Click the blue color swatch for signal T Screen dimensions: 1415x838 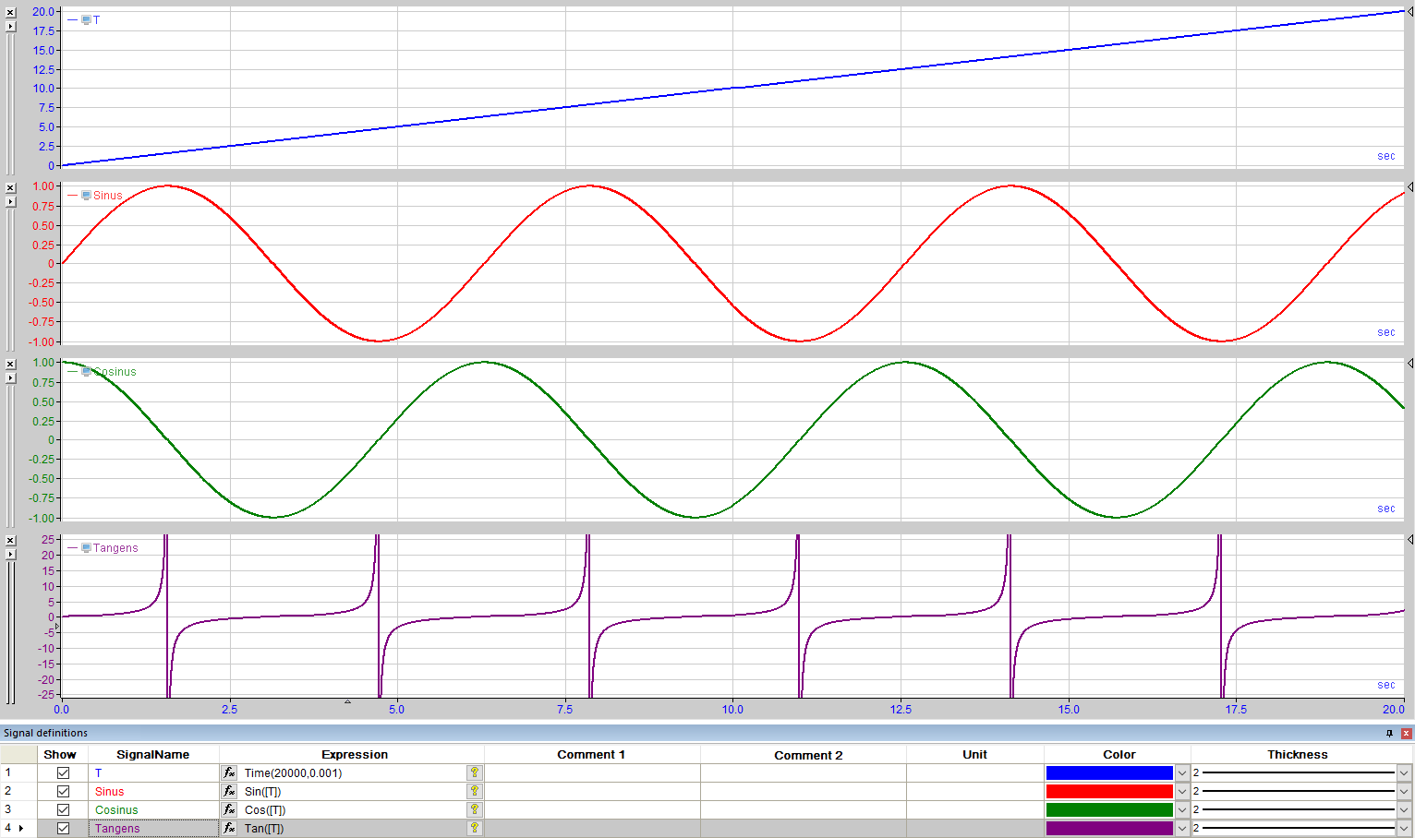[x=1109, y=772]
